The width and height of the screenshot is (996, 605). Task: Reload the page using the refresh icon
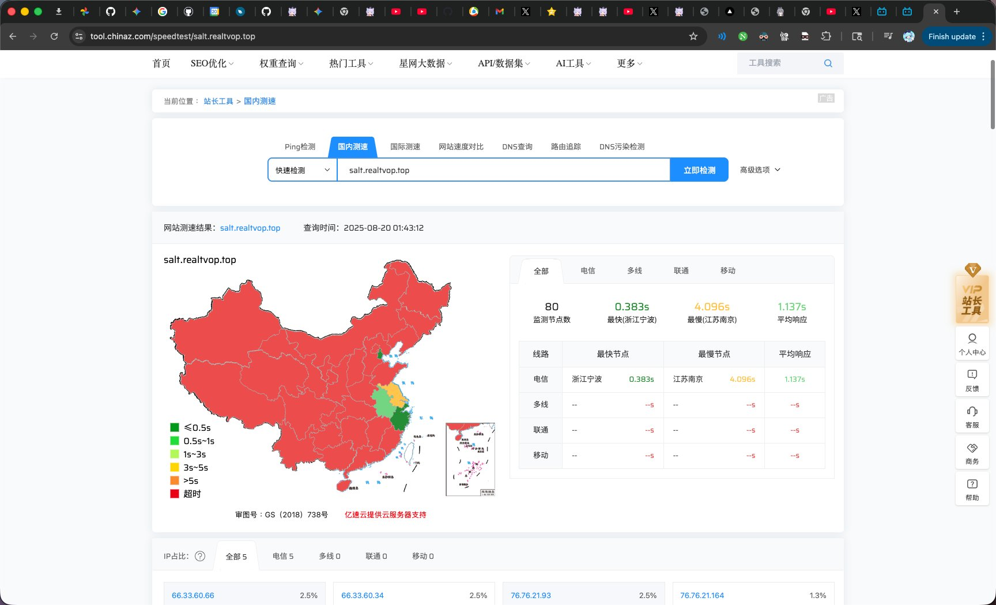pos(54,36)
